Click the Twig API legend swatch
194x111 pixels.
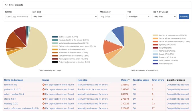click(155, 48)
